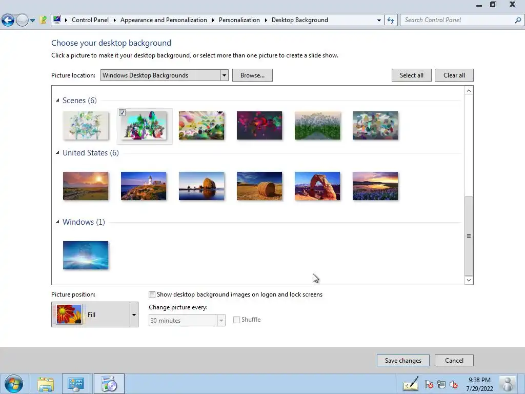Click the search magnifier icon
This screenshot has height=394, width=525.
tap(518, 20)
